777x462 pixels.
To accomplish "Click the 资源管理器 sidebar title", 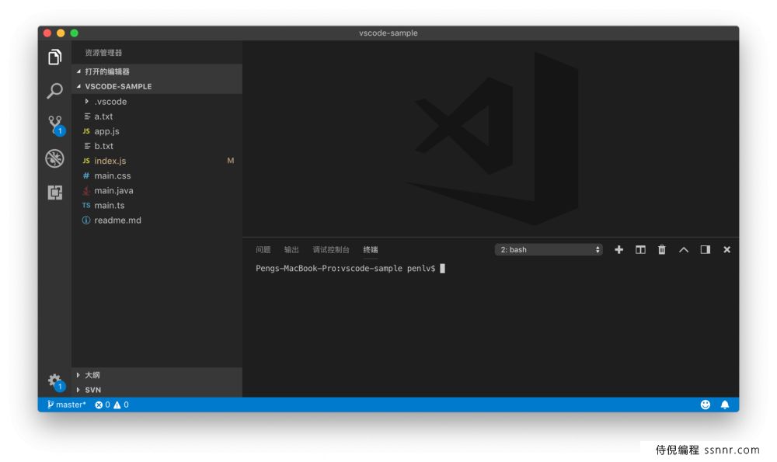I will 103,53.
